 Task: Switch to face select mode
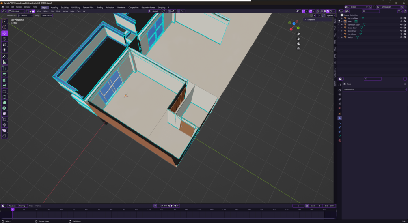33,11
